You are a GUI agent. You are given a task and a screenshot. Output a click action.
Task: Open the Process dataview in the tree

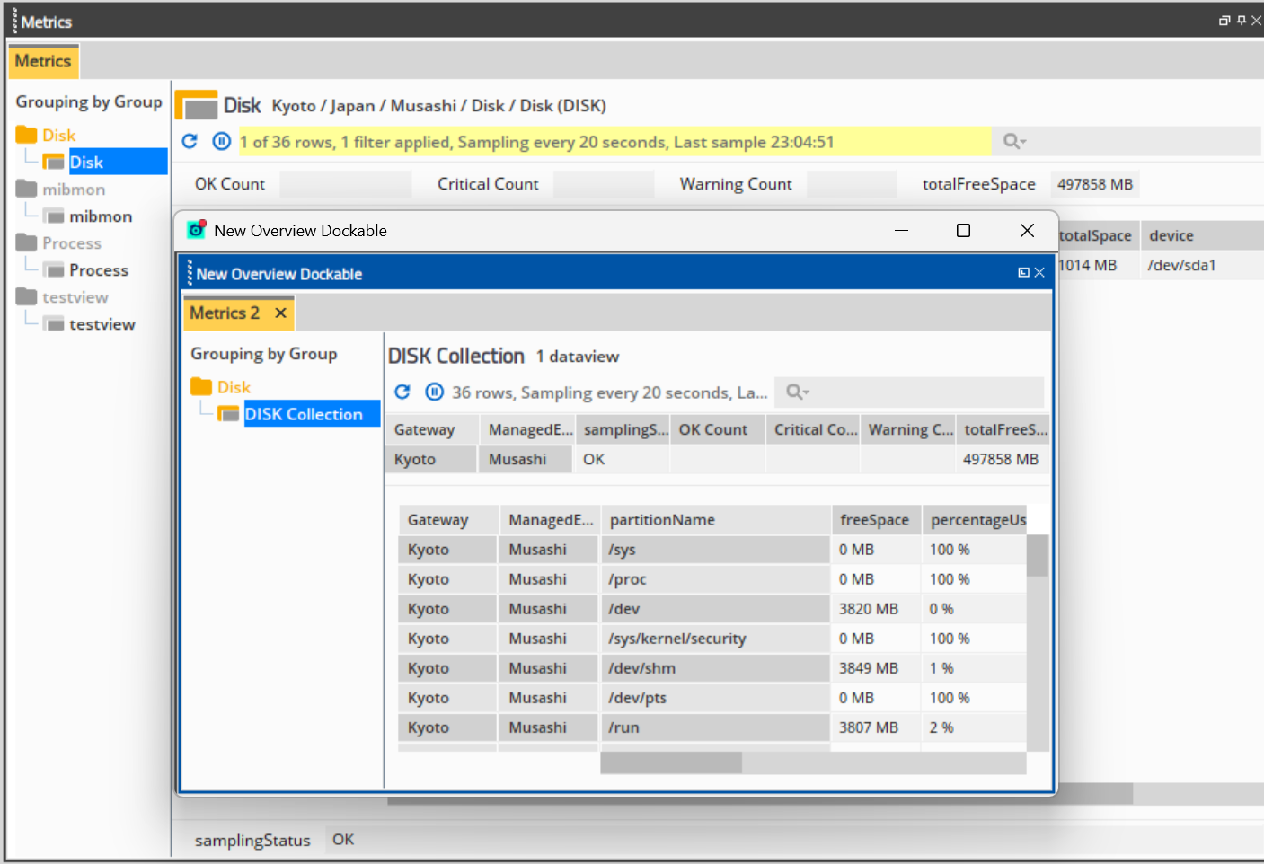click(x=98, y=270)
